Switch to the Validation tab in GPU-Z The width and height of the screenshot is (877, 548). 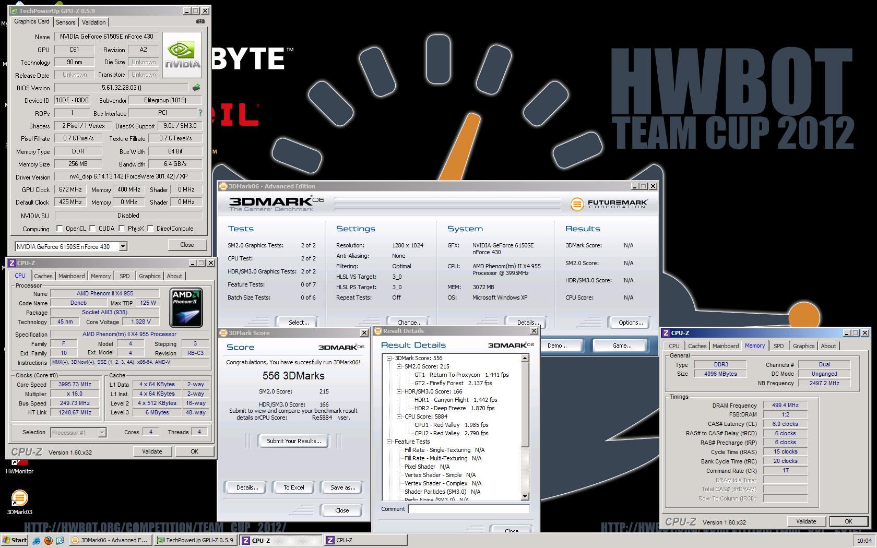coord(94,22)
